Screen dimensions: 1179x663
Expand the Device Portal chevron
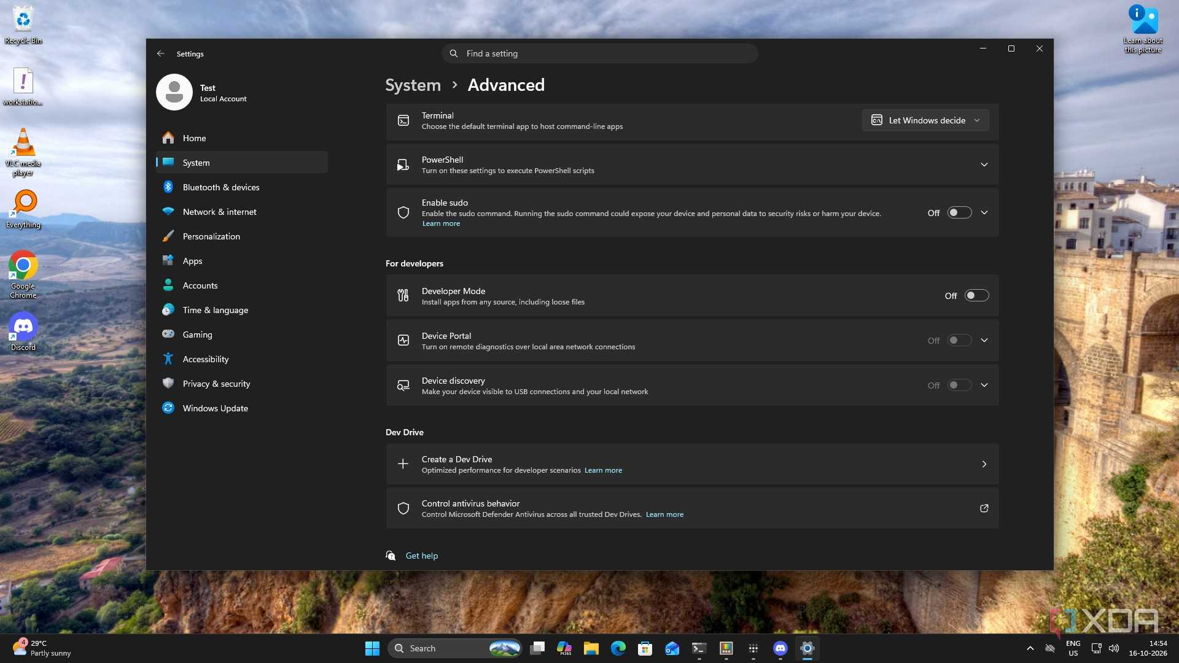click(984, 340)
